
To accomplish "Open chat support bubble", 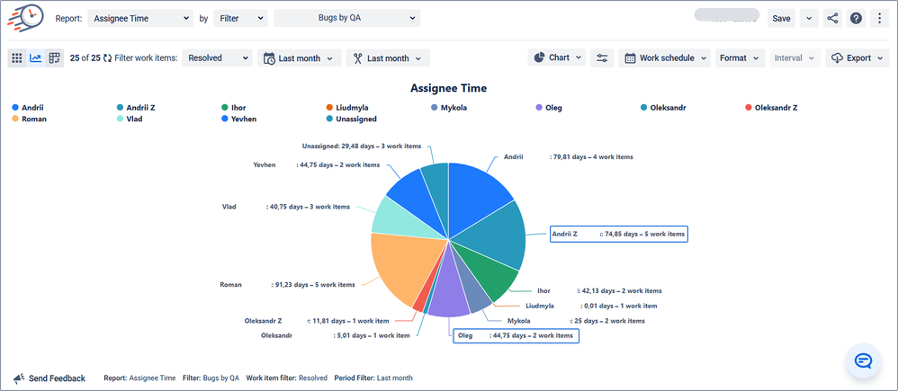I will (x=863, y=360).
